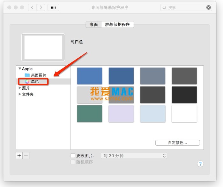This screenshot has width=223, height=187.
Task: Choose the medium gray swatch in top row
Action: 184,76
